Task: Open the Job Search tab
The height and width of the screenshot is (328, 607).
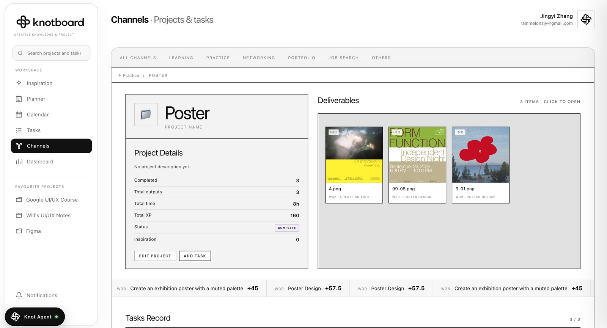Action: 343,58
